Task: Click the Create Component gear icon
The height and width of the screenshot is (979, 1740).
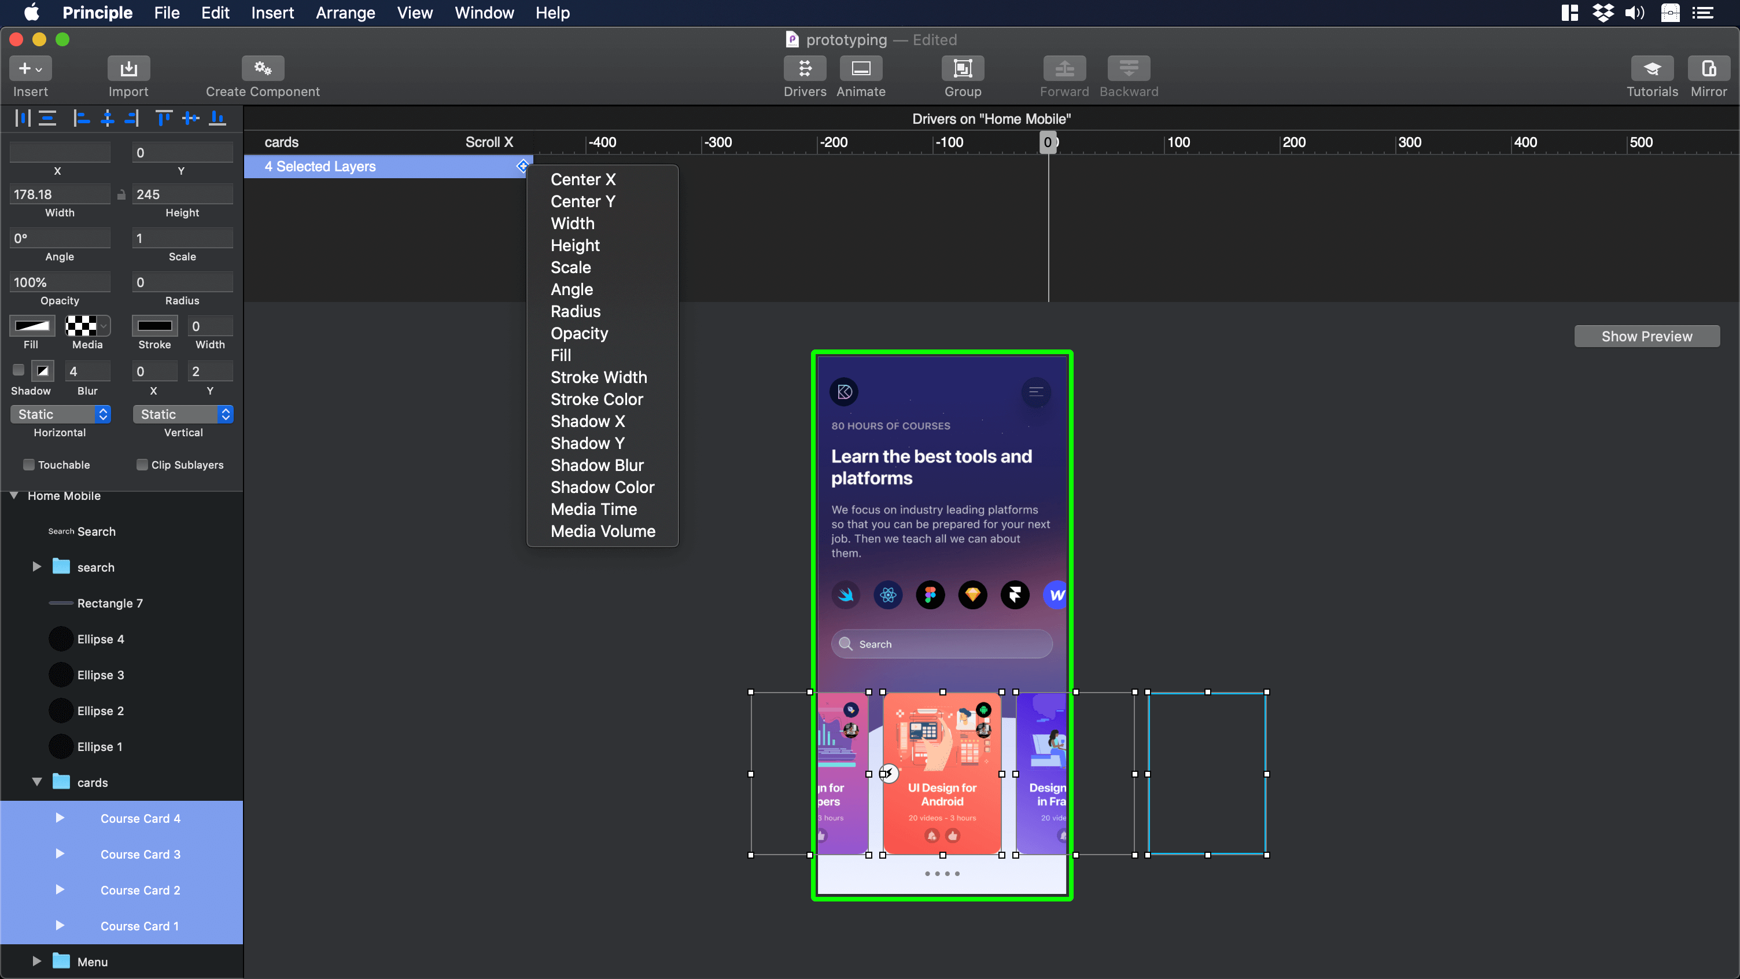Action: (263, 68)
